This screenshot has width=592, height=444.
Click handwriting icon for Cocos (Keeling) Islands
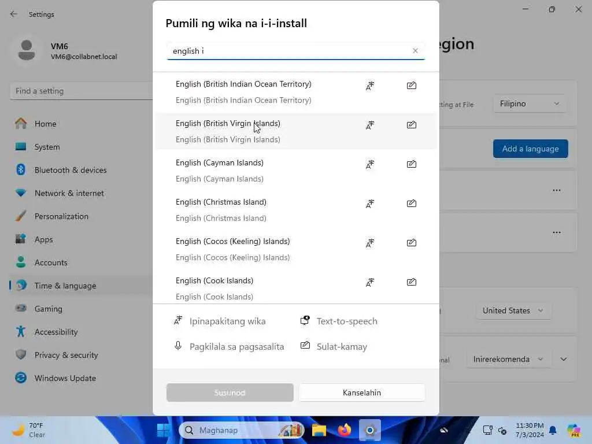412,242
